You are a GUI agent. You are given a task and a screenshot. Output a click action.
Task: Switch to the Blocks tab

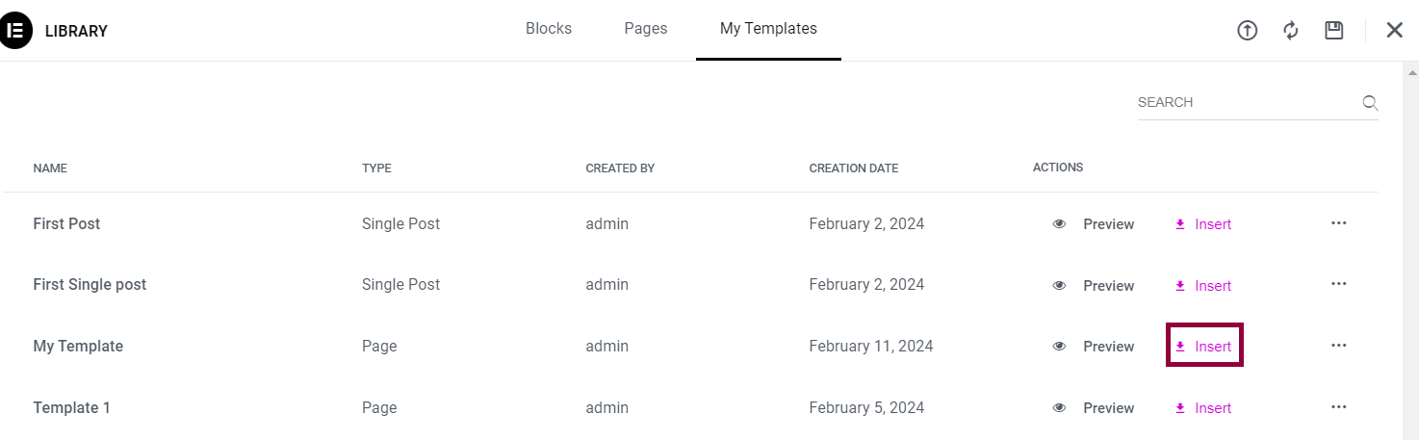pyautogui.click(x=549, y=29)
